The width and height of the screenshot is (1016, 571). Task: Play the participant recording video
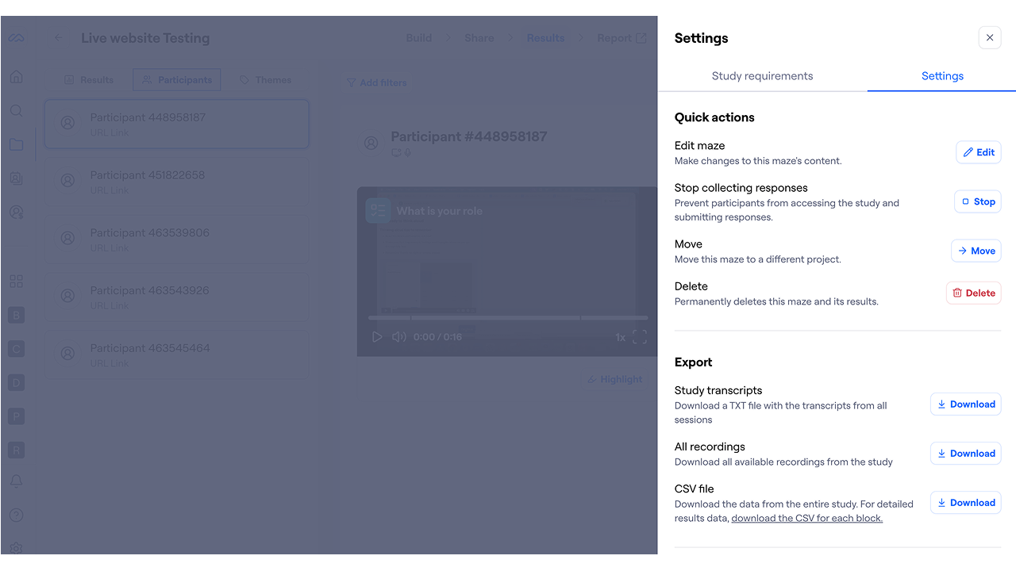pyautogui.click(x=377, y=337)
